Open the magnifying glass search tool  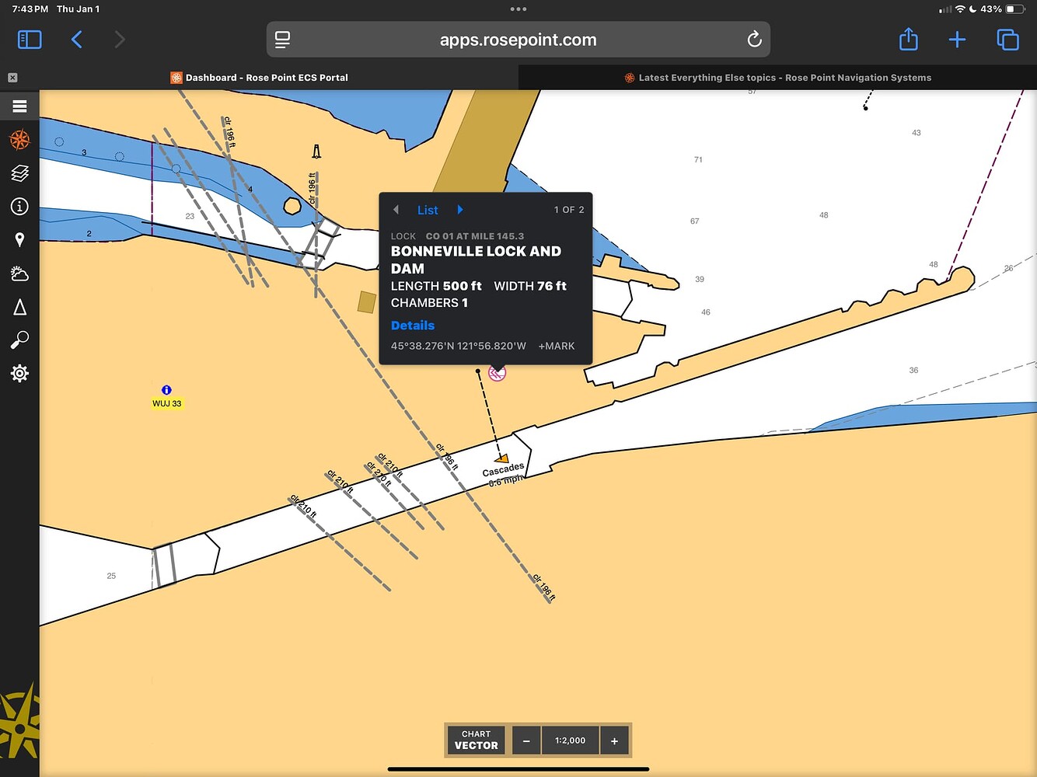point(19,340)
